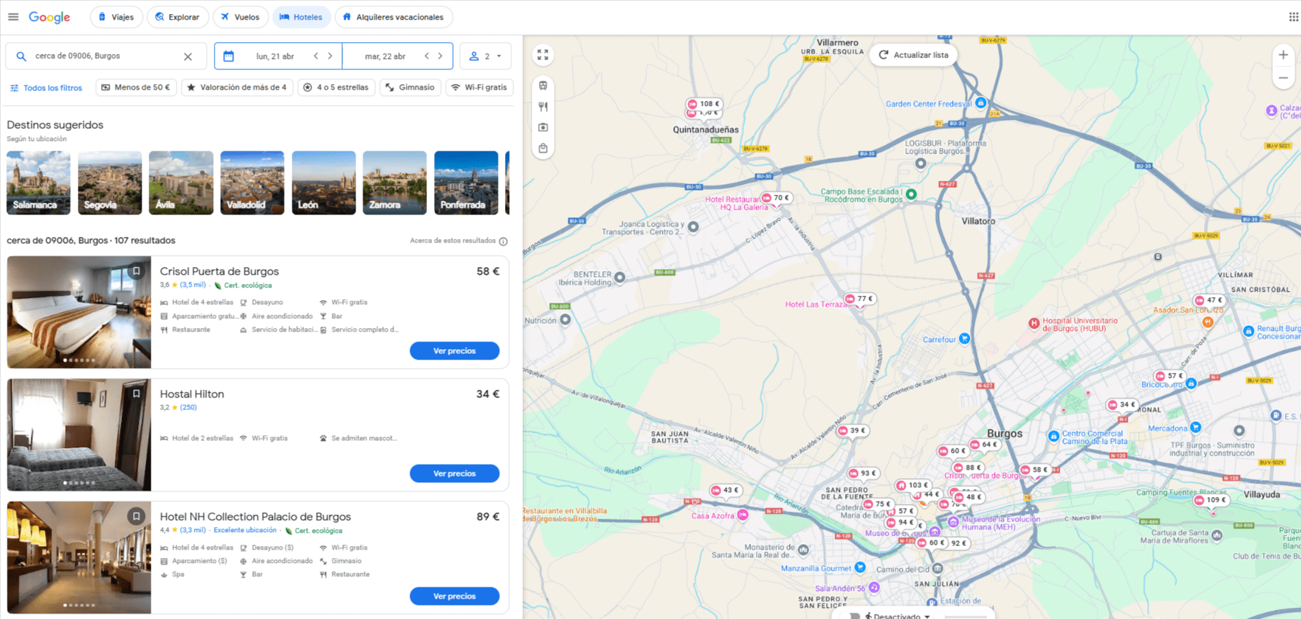Select the Ávila destination thumbnail
Screen dimensions: 1301x619
181,183
